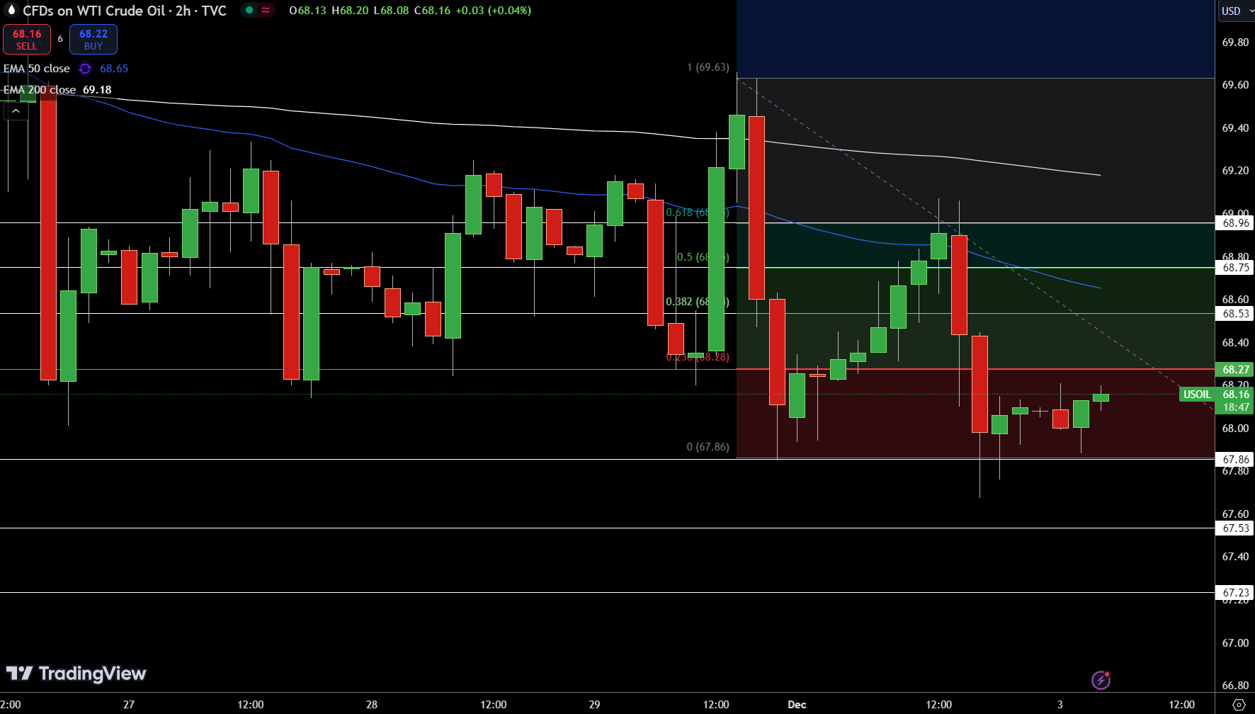Image resolution: width=1255 pixels, height=714 pixels.
Task: Click the 3 date on time axis
Action: pos(1060,705)
